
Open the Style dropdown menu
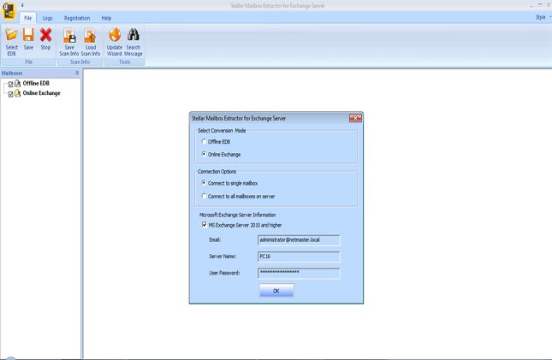pos(543,17)
